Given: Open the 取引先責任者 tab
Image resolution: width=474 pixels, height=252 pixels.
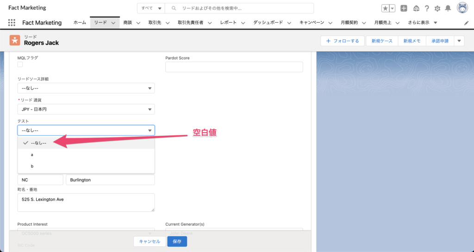Looking at the screenshot, I should (190, 23).
